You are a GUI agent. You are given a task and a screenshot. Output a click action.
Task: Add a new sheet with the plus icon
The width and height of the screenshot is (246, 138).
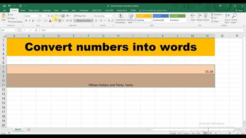(x=29, y=130)
